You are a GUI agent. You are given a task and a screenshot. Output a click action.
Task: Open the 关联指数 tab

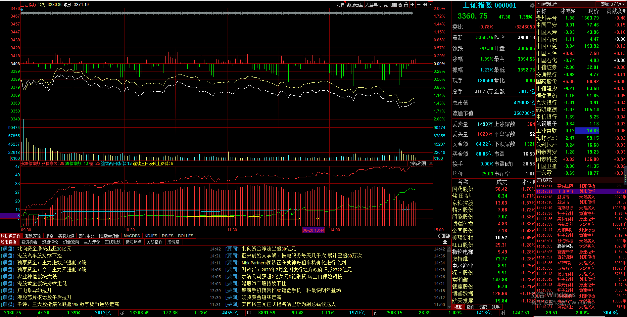154,242
